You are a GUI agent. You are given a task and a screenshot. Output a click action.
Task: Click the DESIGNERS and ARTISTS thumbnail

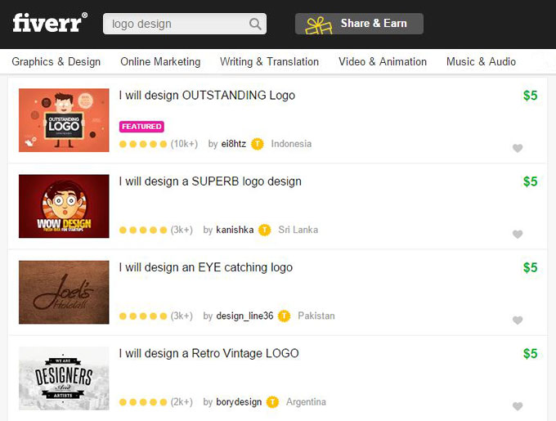coord(64,378)
